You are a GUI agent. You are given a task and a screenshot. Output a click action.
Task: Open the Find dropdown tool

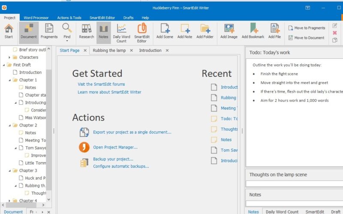[x=67, y=33]
